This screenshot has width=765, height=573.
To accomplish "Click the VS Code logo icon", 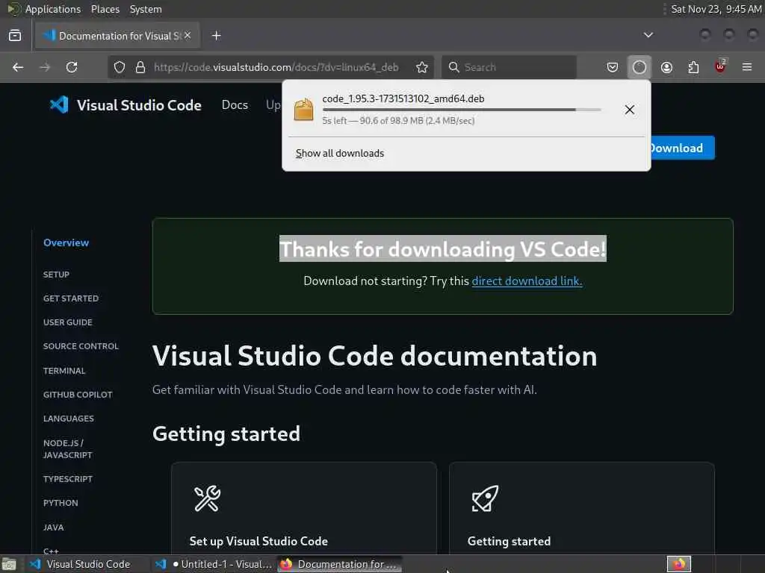I will (59, 104).
